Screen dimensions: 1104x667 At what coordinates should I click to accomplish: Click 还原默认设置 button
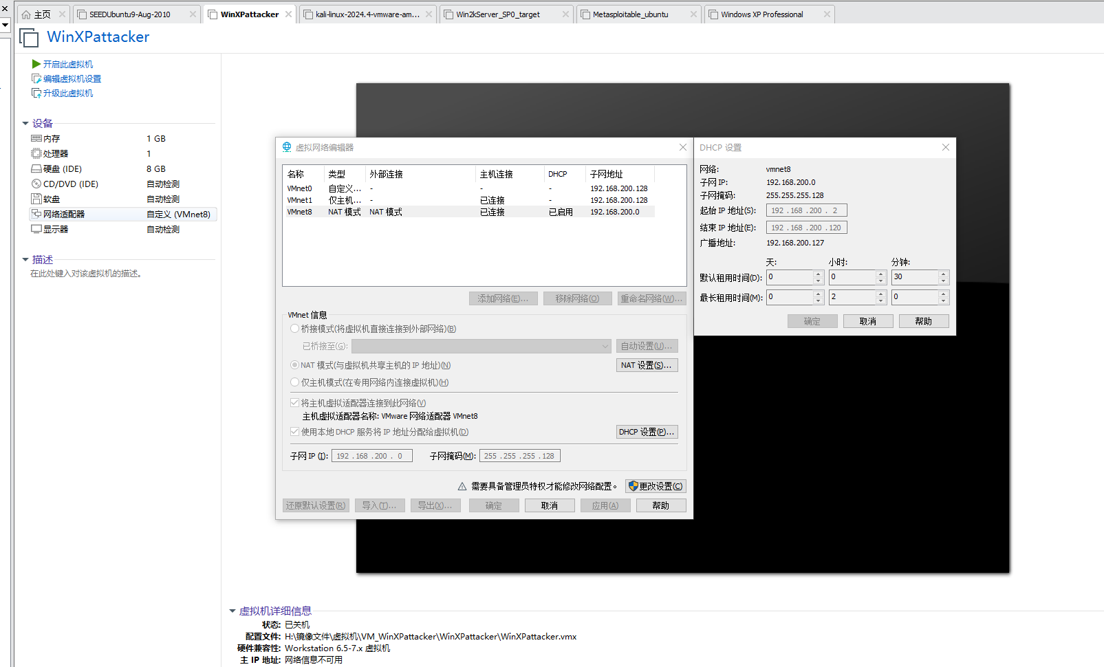click(316, 505)
